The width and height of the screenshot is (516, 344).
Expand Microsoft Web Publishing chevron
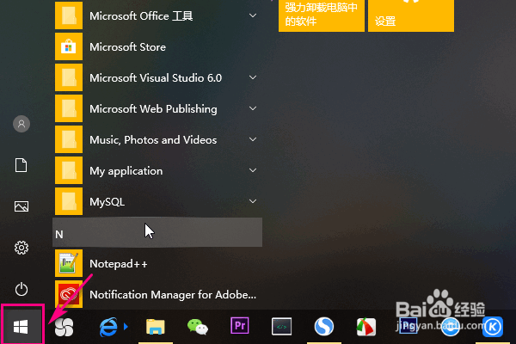pos(253,108)
